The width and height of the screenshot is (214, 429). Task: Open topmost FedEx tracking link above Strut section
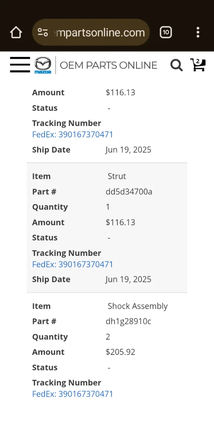click(72, 134)
